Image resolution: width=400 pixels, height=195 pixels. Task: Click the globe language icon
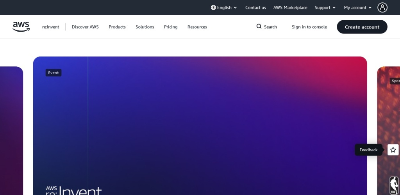coord(213,7)
